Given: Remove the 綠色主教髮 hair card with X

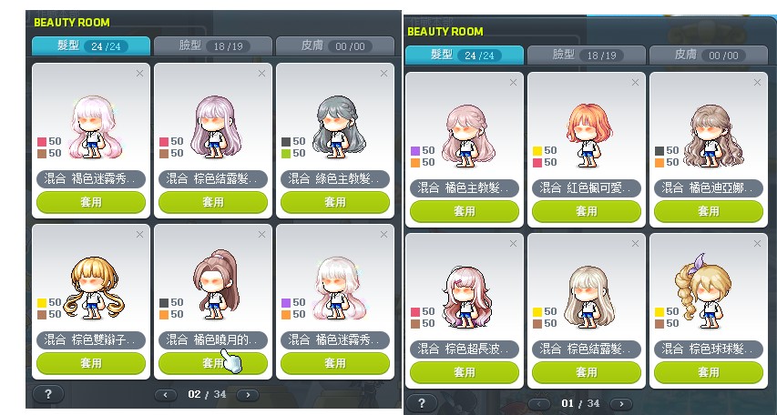Looking at the screenshot, I should (383, 74).
